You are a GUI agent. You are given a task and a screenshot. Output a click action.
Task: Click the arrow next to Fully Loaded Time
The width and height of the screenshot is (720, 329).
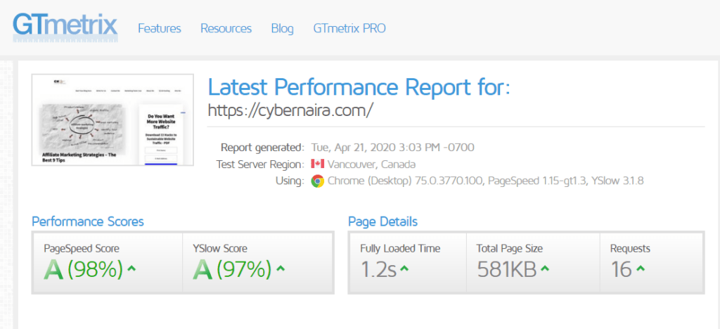tap(405, 269)
